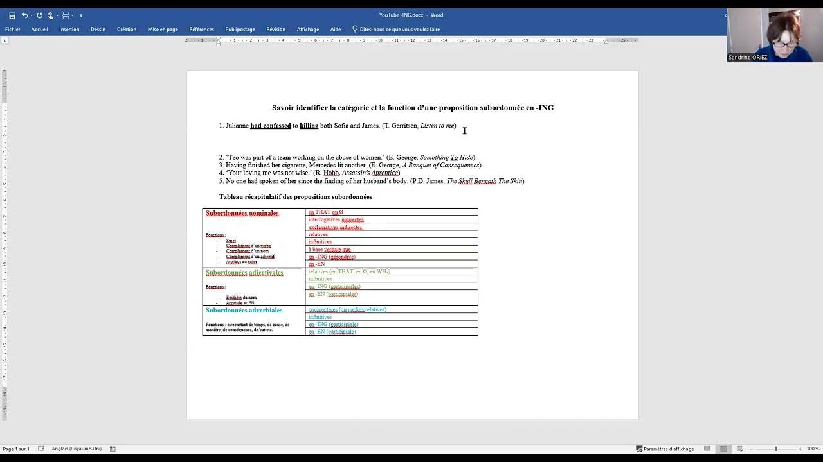
Task: Switch to the Références tab
Action: tap(202, 30)
